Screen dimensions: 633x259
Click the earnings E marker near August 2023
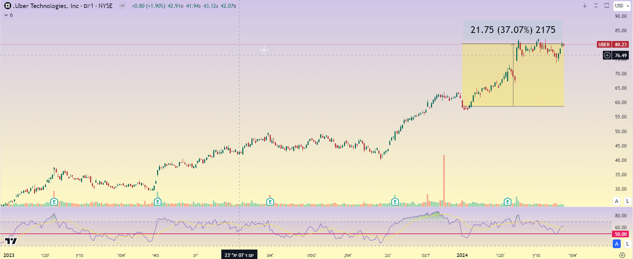(x=270, y=202)
